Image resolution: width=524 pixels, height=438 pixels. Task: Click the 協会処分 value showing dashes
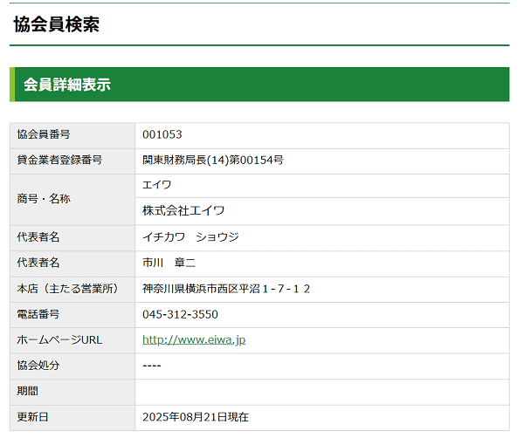pos(152,366)
